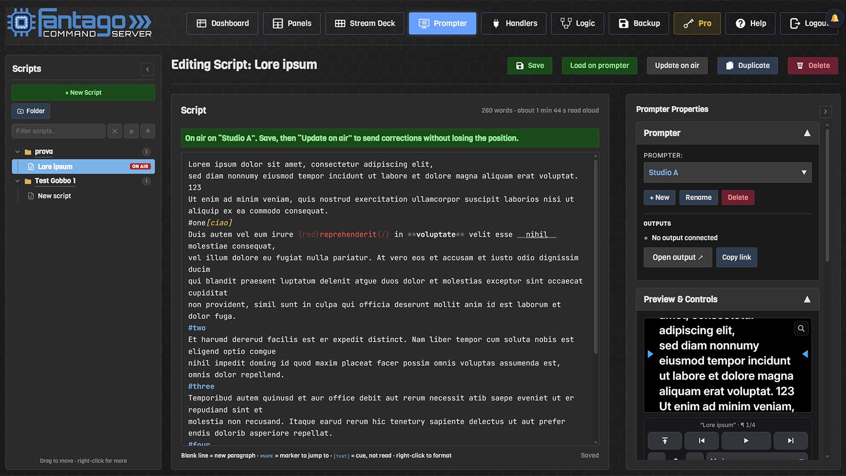The width and height of the screenshot is (846, 476).
Task: Open the Dashboard page
Action: (222, 23)
